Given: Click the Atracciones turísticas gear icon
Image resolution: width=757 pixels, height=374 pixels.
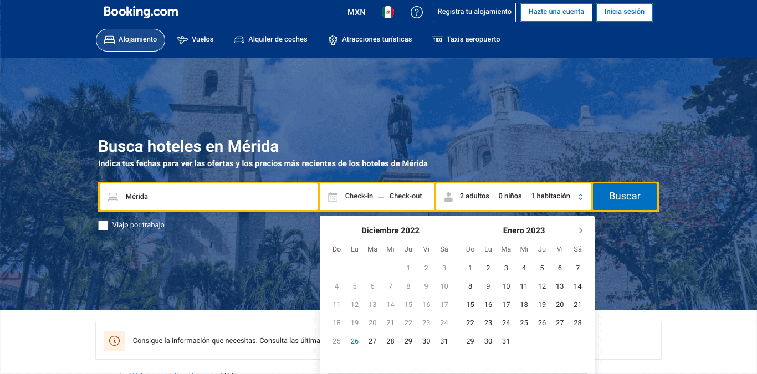Looking at the screenshot, I should tap(333, 39).
